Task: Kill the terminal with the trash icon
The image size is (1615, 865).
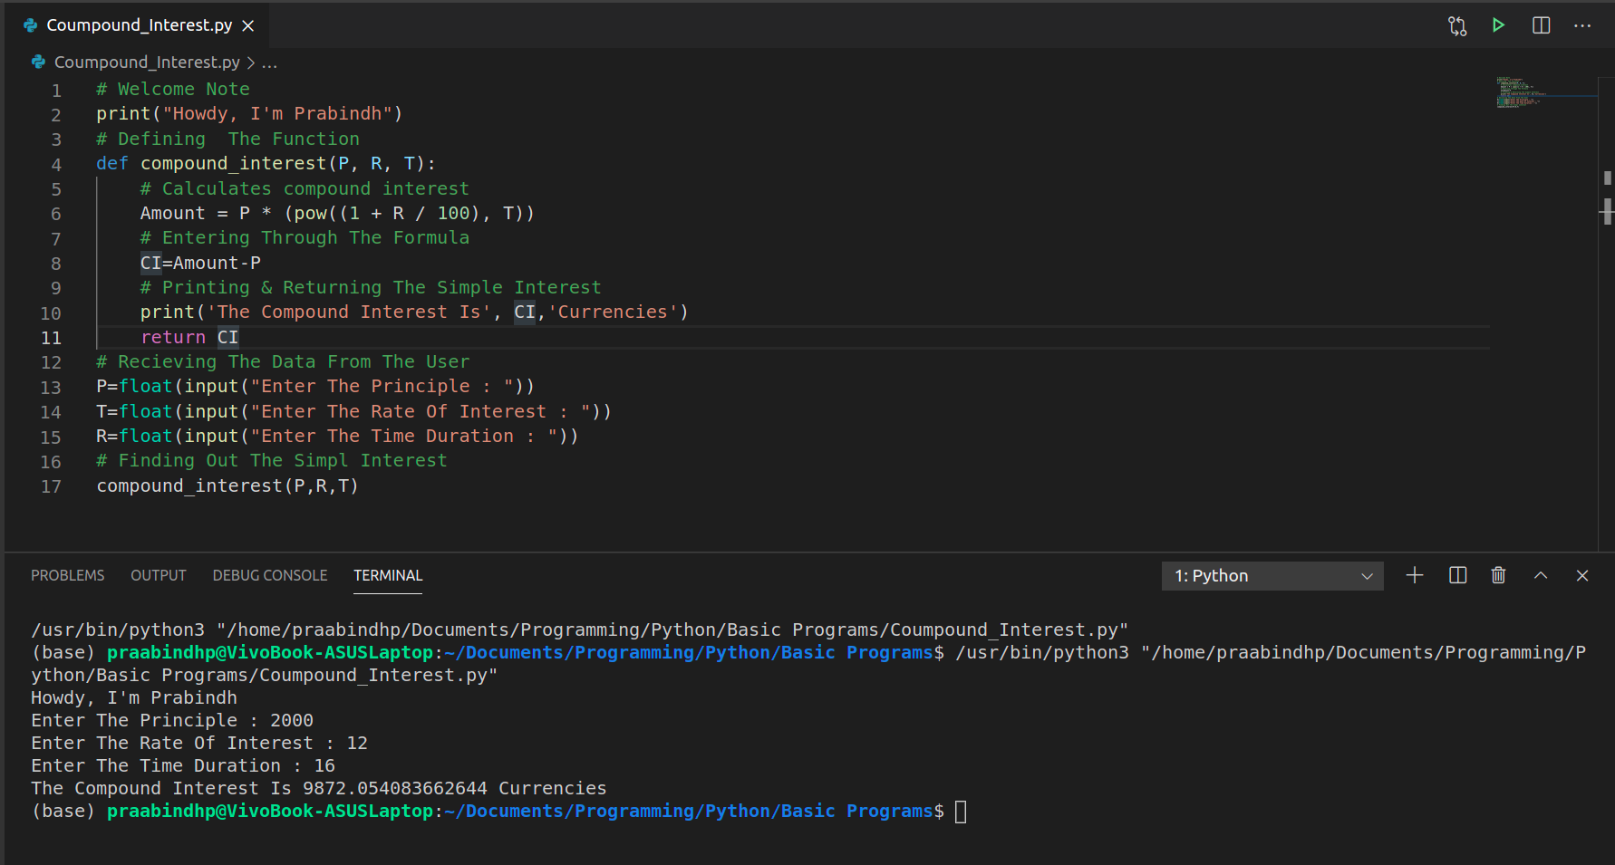Action: tap(1498, 575)
